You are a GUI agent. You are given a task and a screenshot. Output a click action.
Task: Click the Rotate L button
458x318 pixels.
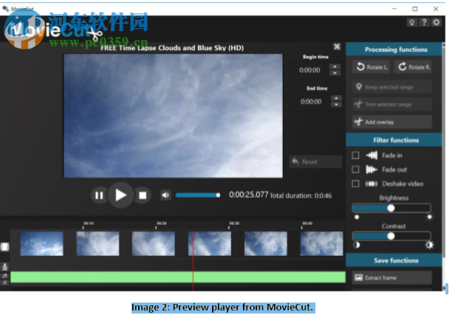tap(371, 67)
